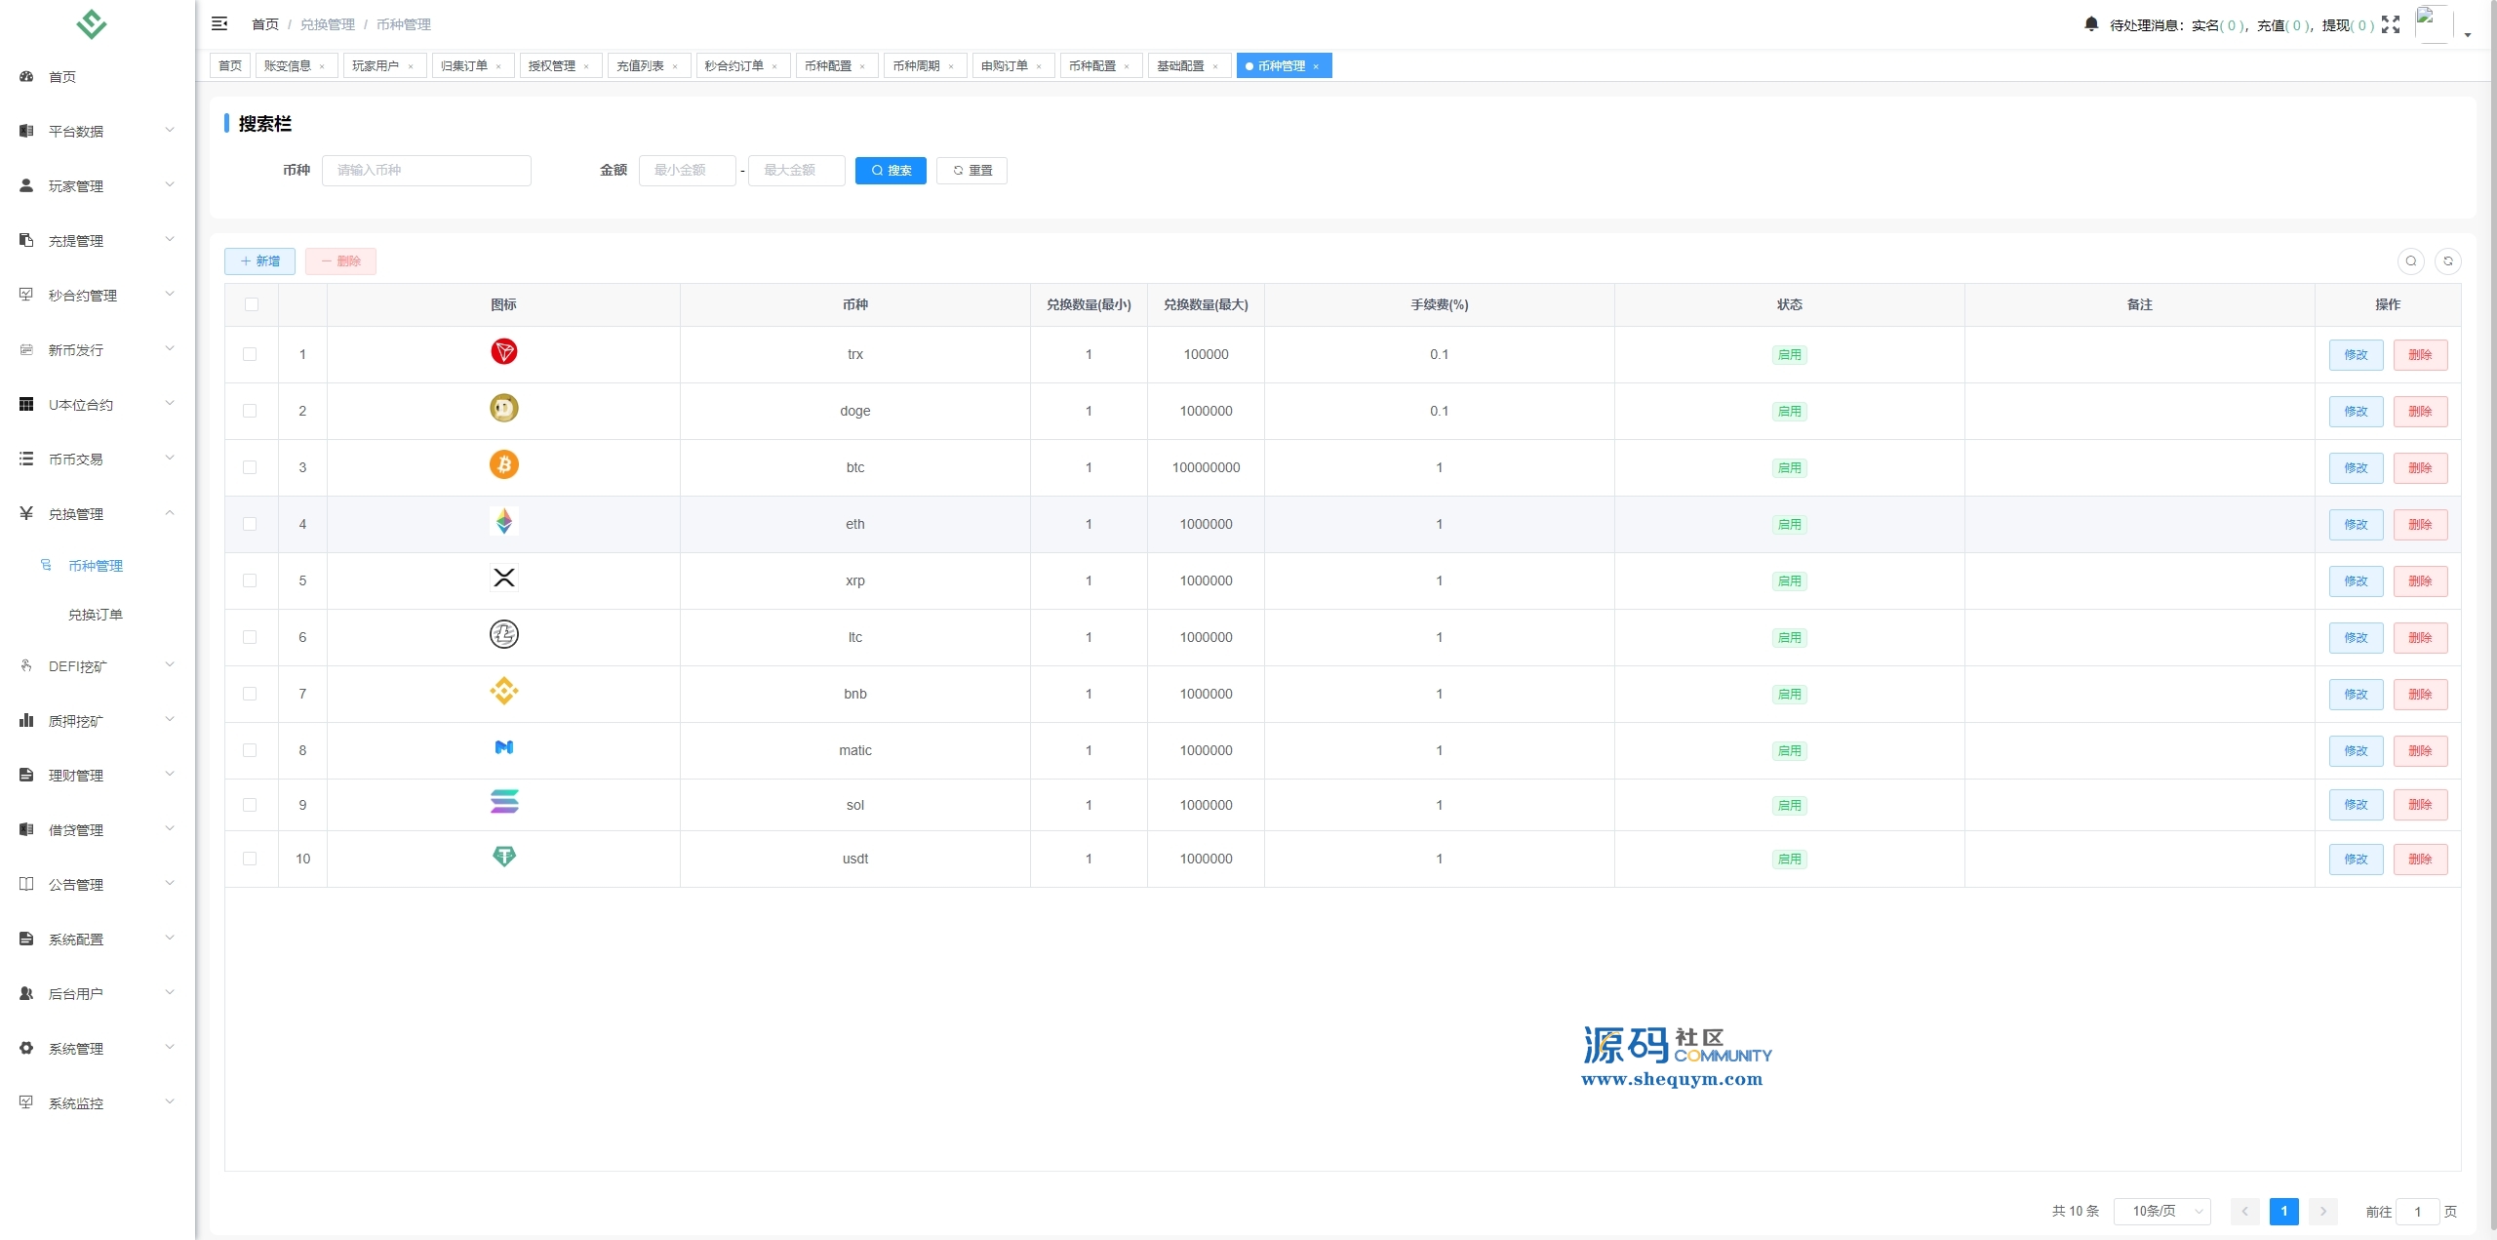Expand 平台数据 sidebar menu
2497x1240 pixels.
tap(98, 131)
